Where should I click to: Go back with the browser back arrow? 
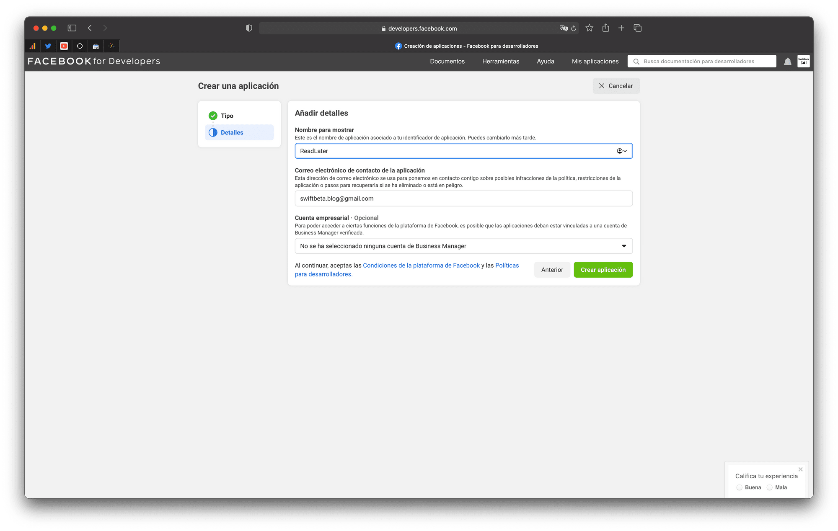(90, 28)
